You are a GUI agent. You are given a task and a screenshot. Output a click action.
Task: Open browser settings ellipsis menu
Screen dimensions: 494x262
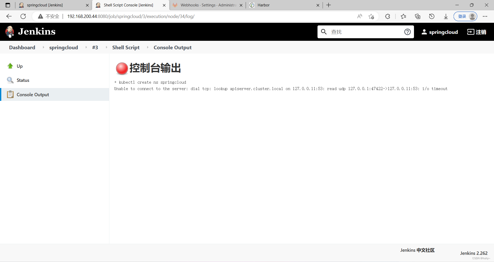point(485,16)
